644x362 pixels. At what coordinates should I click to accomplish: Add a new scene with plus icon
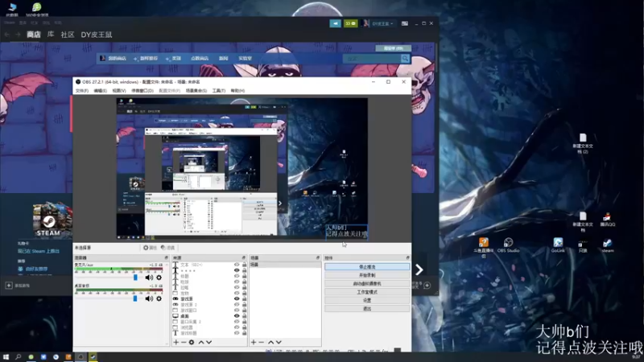254,342
